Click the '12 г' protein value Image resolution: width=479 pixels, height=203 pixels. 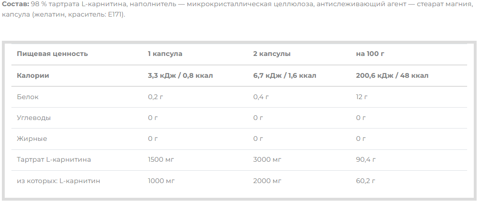pyautogui.click(x=362, y=97)
